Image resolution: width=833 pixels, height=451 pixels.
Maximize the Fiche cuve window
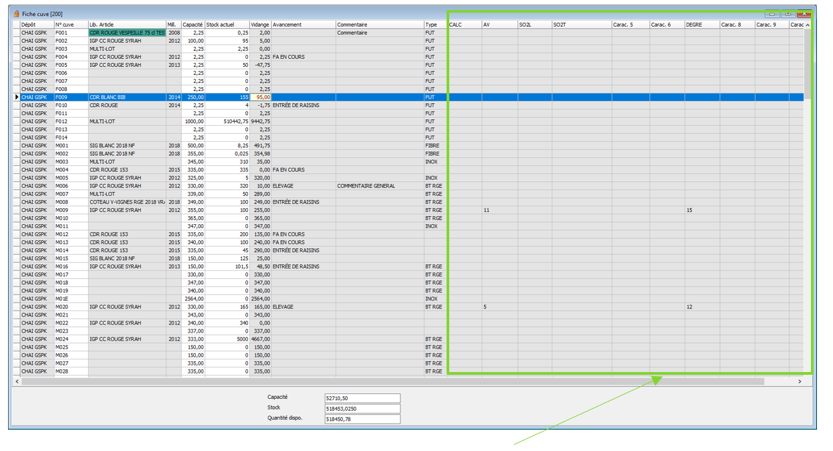[x=788, y=14]
